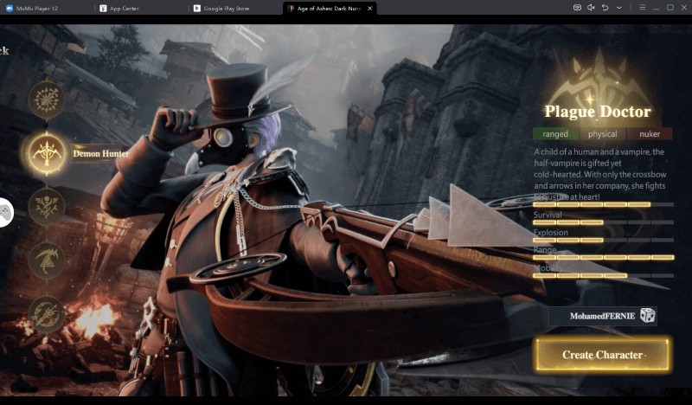Open MuMu keyboard mapping icon in title bar
The image size is (692, 405).
tap(577, 8)
